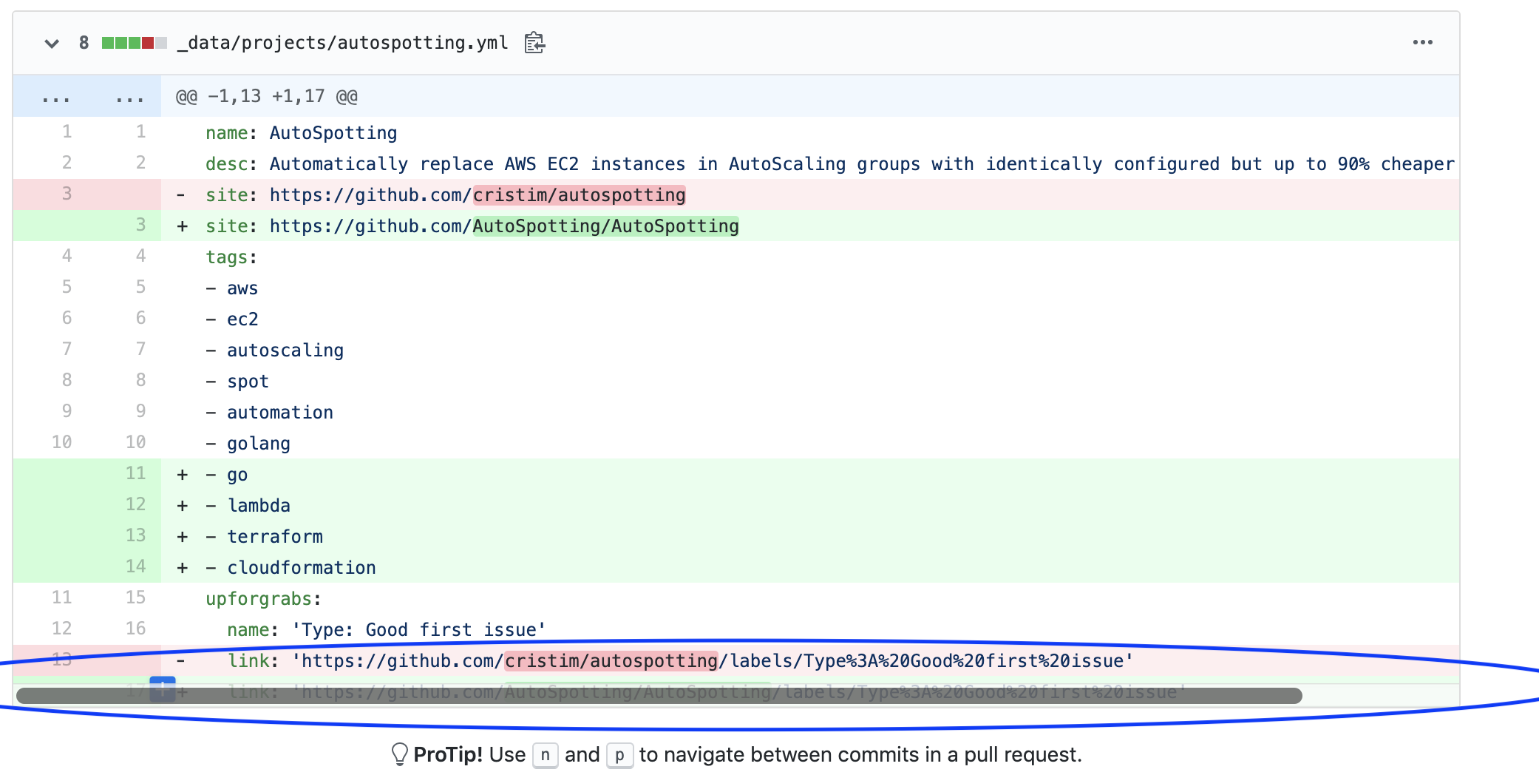Click added line number 14 next to cloudformation

(136, 566)
